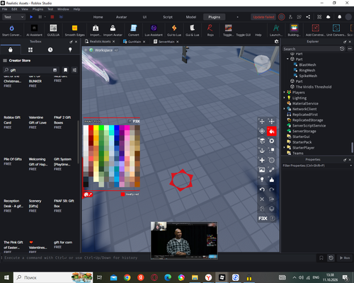Select the F3X Surface tool
This screenshot has width=354, height=283.
tap(262, 141)
